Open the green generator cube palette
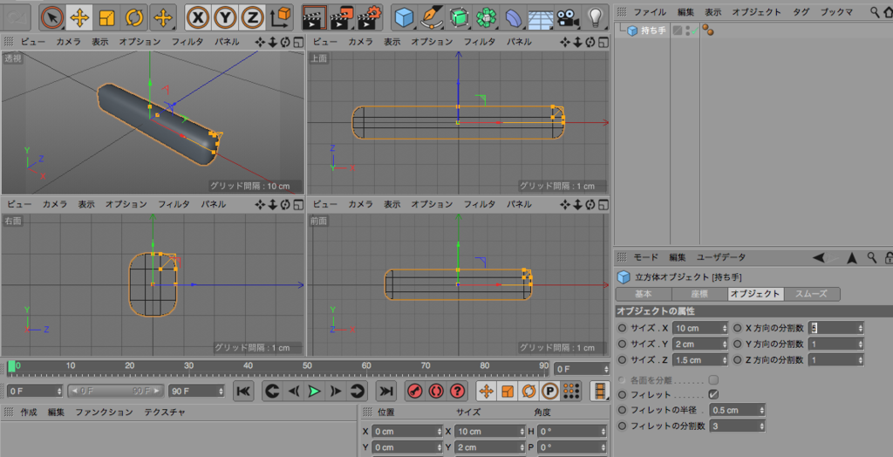 pos(458,17)
